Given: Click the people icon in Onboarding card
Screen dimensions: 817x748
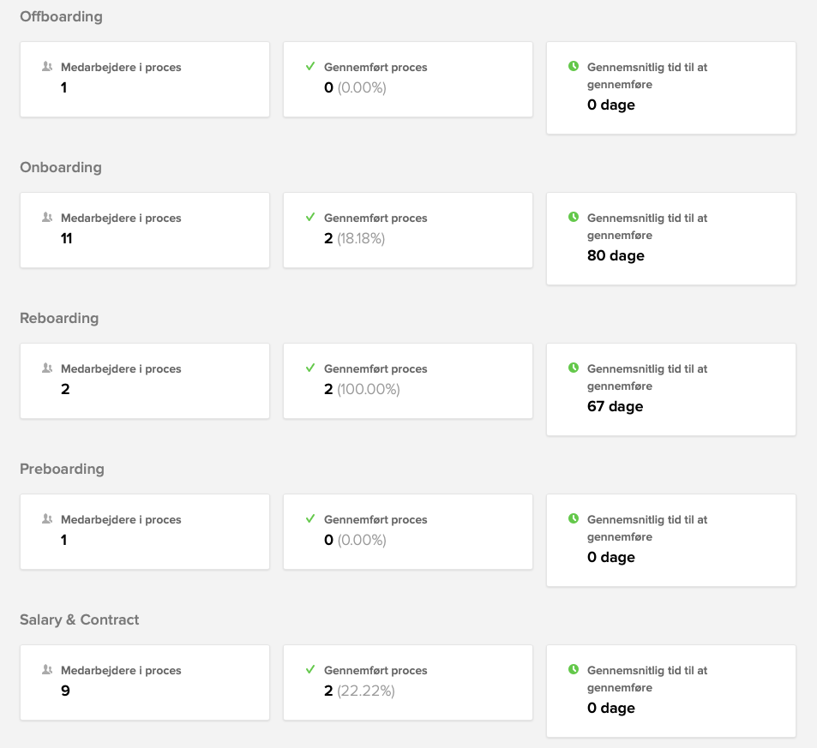Looking at the screenshot, I should (x=47, y=218).
